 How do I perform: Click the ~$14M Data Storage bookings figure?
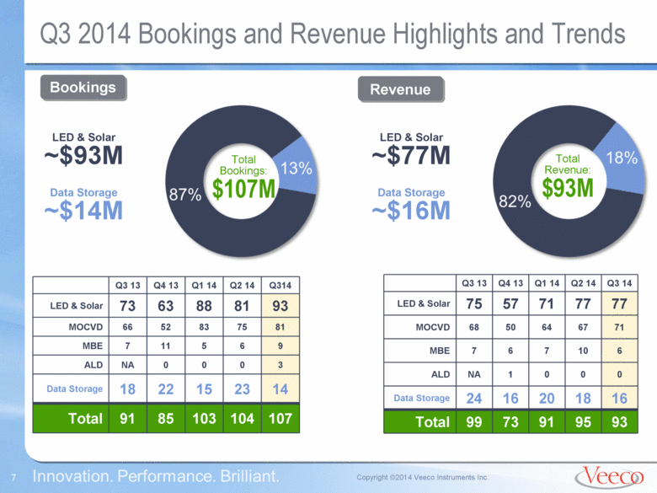(x=83, y=211)
